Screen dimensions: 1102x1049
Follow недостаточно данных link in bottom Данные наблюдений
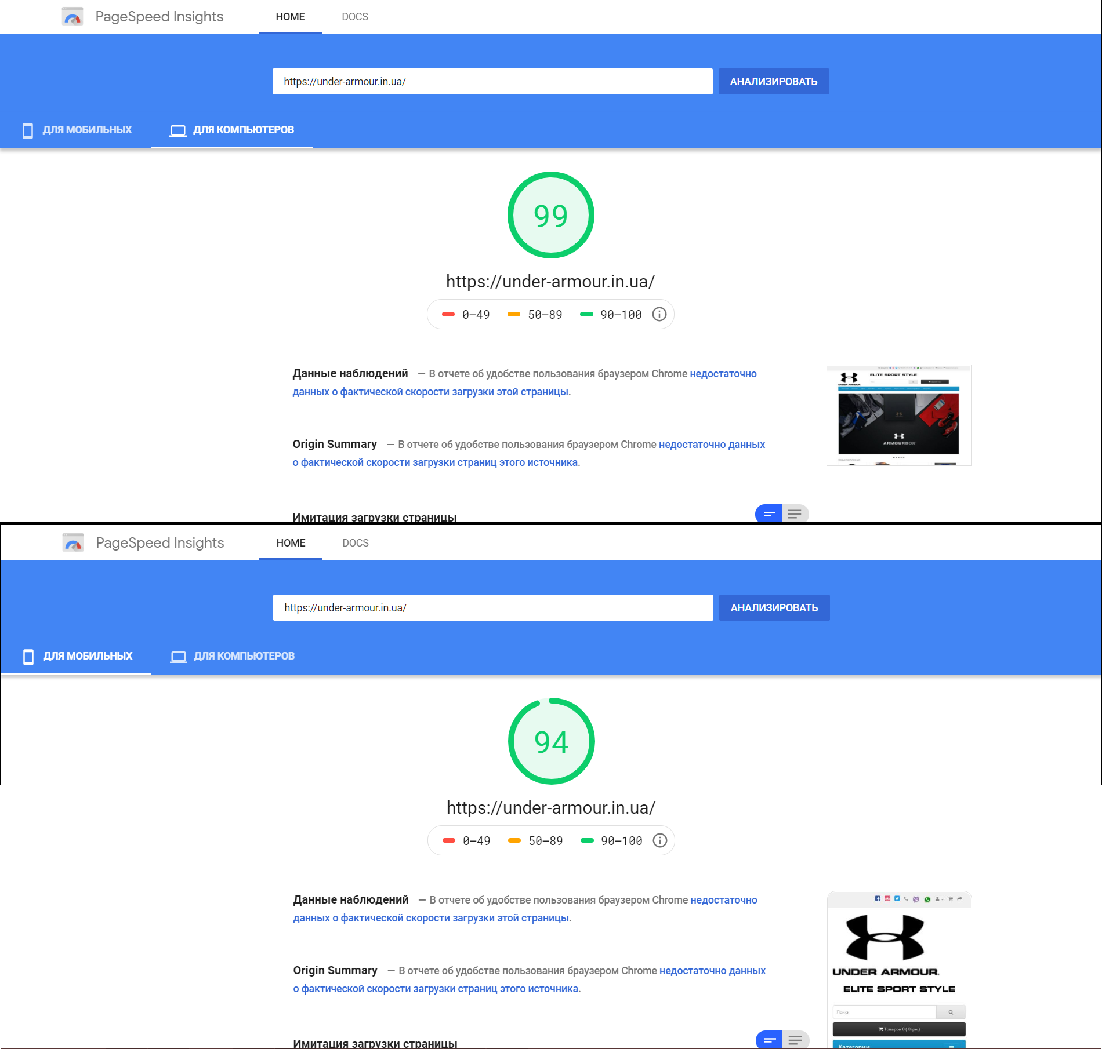point(525,909)
